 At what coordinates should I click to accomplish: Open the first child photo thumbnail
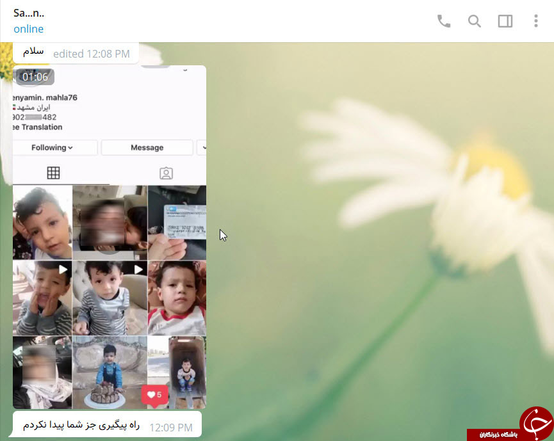point(42,223)
